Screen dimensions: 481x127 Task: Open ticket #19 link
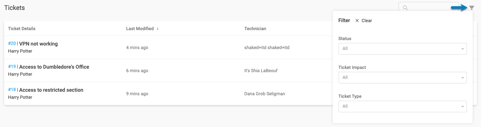point(12,67)
